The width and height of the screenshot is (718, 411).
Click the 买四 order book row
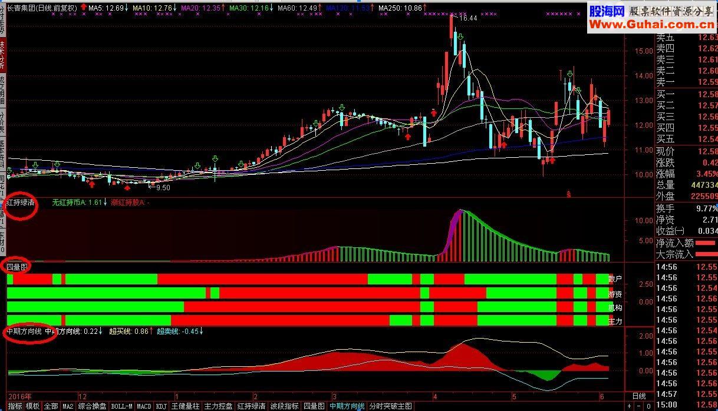687,128
